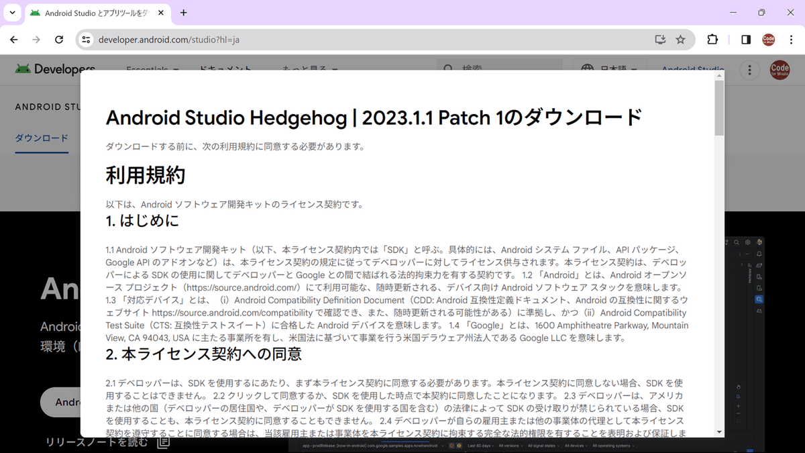Click the リリースノートを読む link
The image size is (805, 453).
point(97,442)
